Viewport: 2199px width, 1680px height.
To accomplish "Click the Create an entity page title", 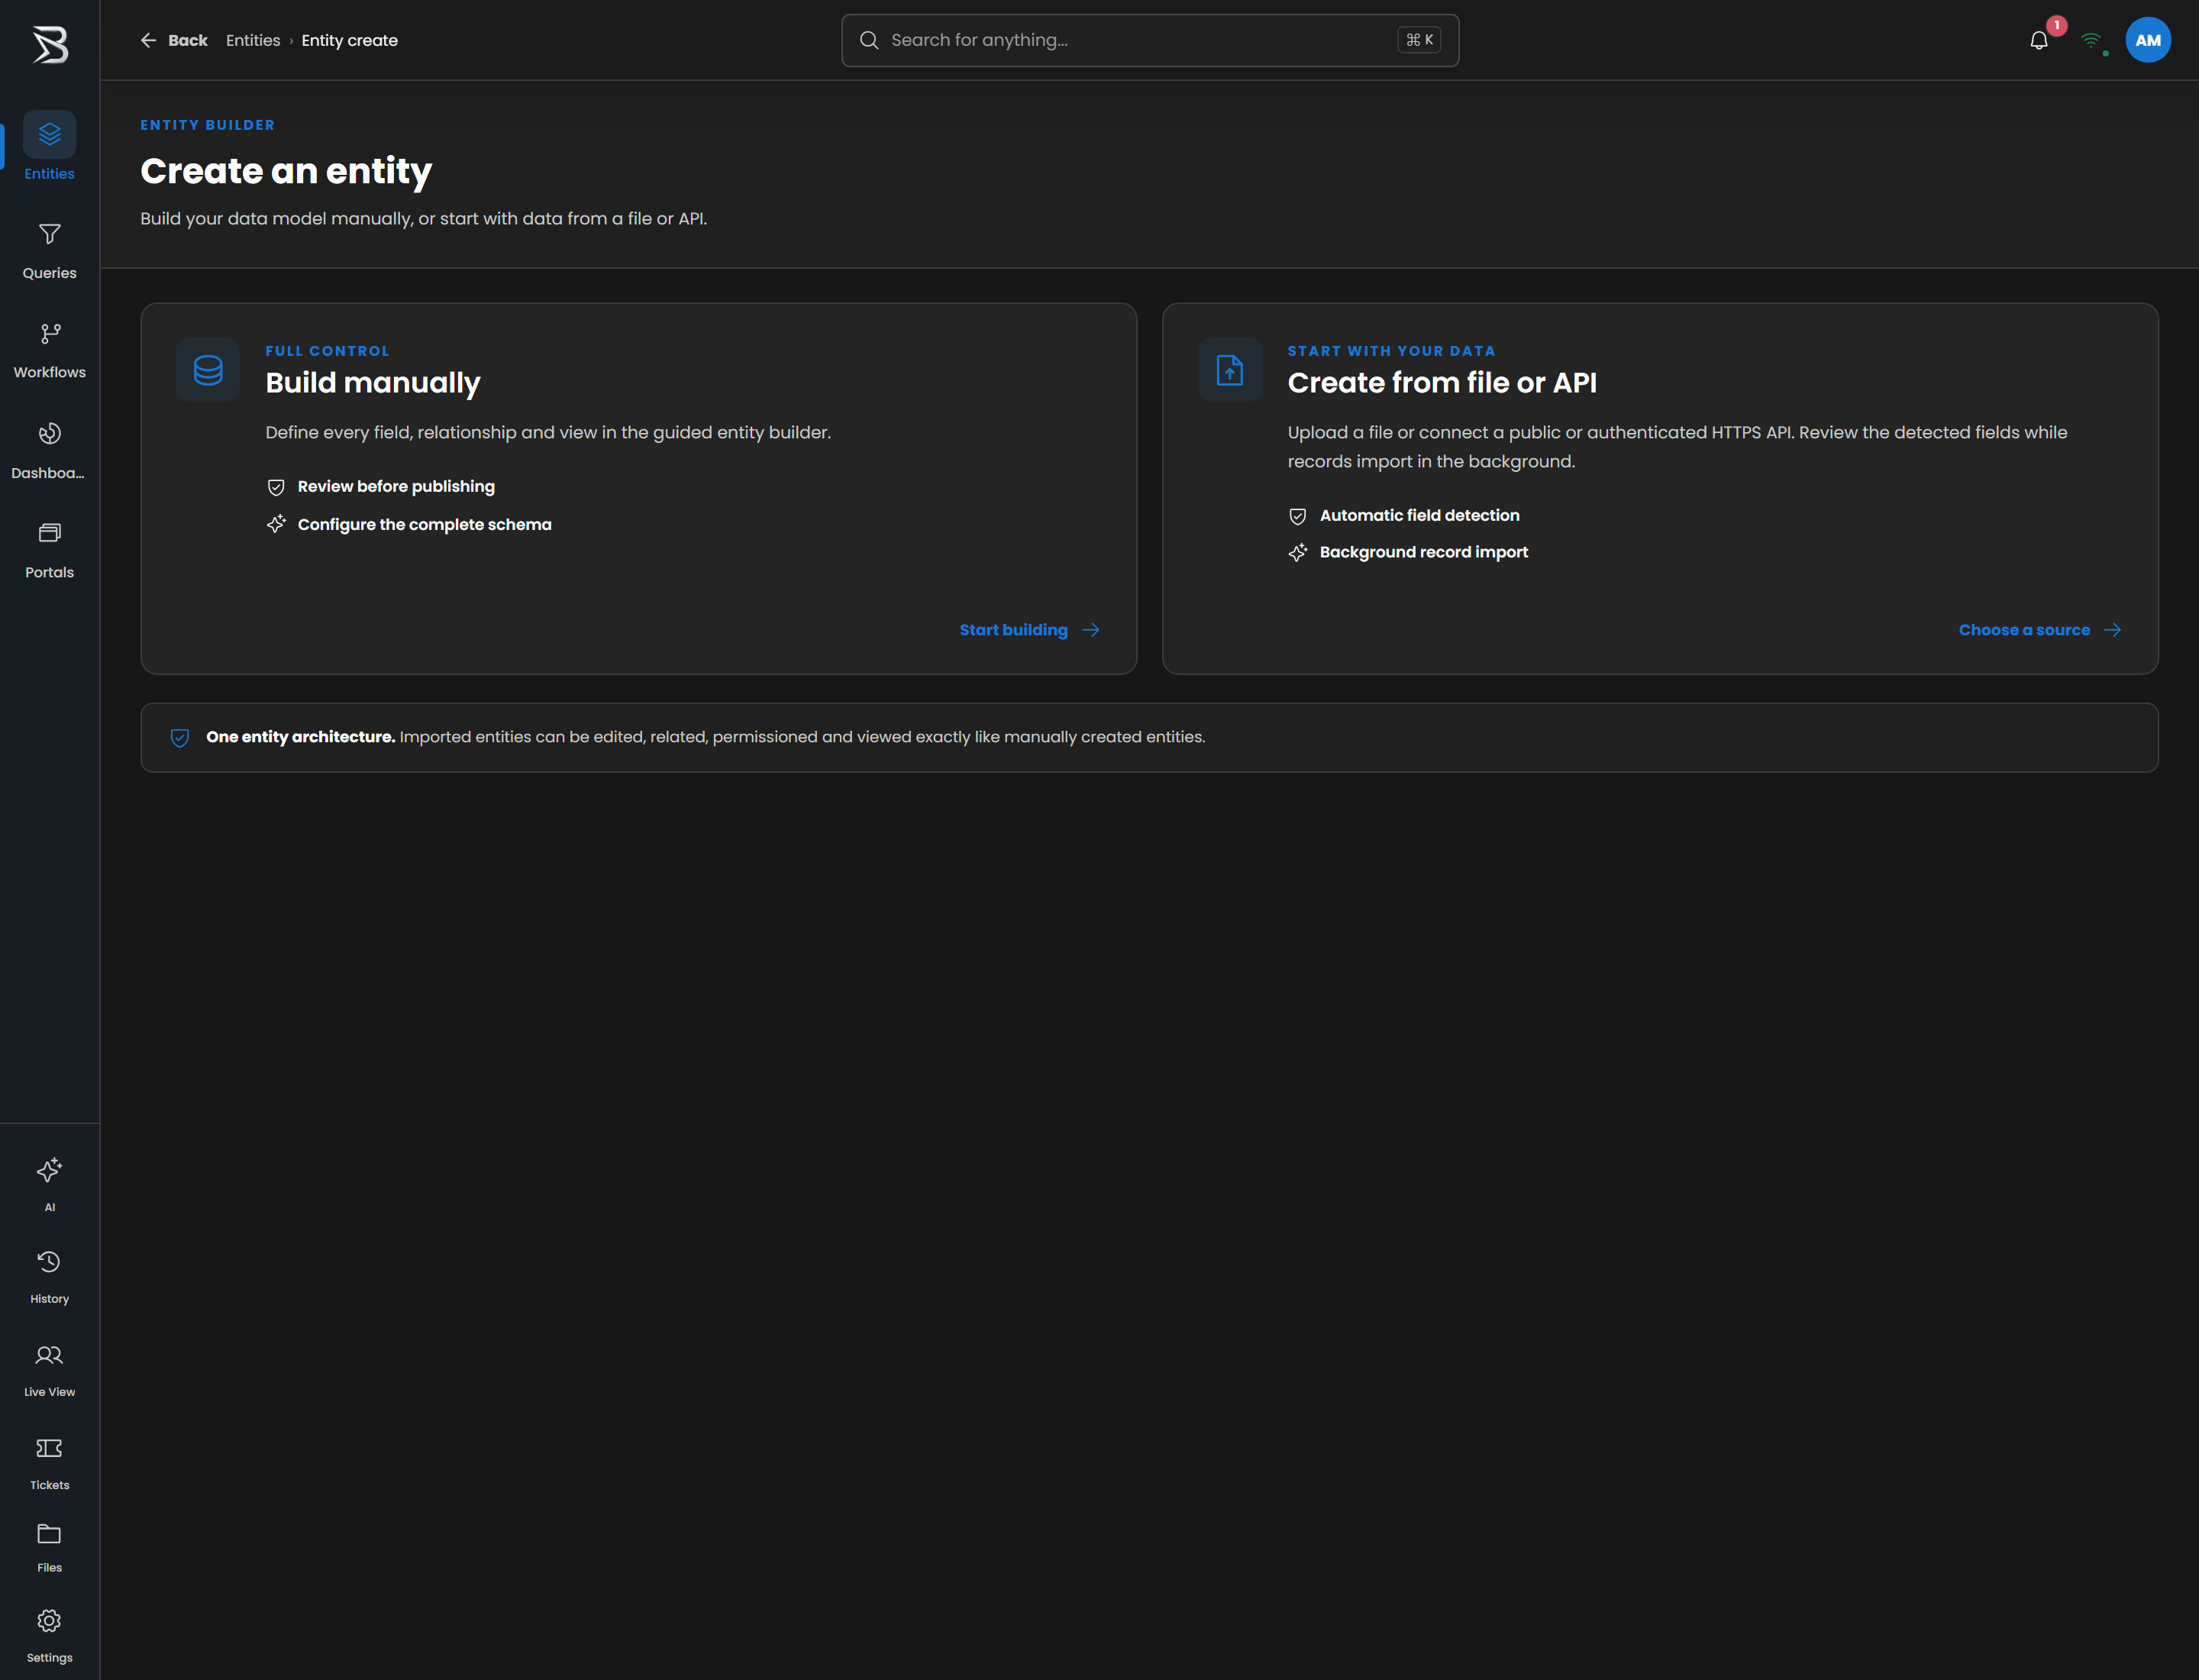I will coord(286,171).
